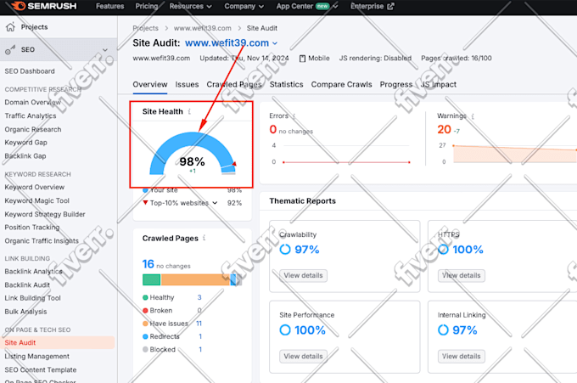This screenshot has height=383, width=577.
Task: Click the Enterprise external link icon
Action: pyautogui.click(x=391, y=6)
